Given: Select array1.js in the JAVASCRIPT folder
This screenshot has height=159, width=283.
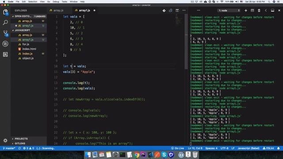Looking at the screenshot, I should pos(28,39).
